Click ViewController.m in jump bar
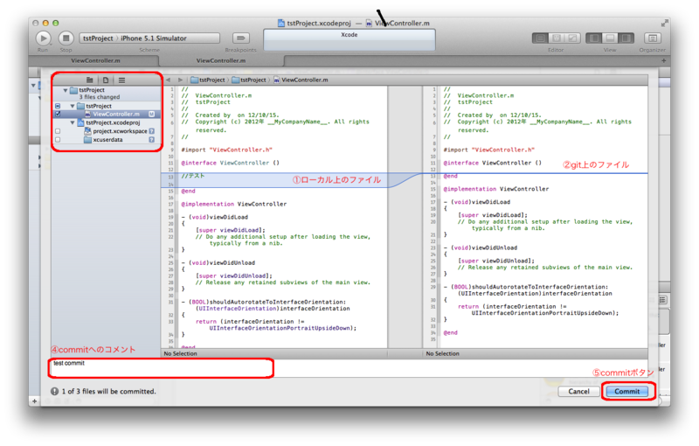The image size is (699, 446). tap(301, 80)
